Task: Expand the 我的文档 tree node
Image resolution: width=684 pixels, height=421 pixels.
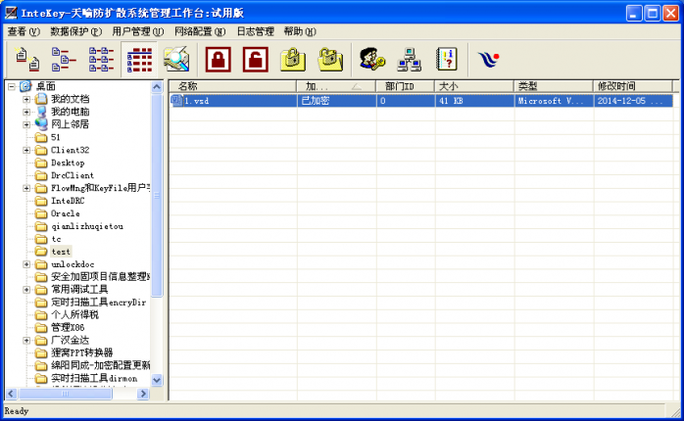Action: (x=26, y=99)
